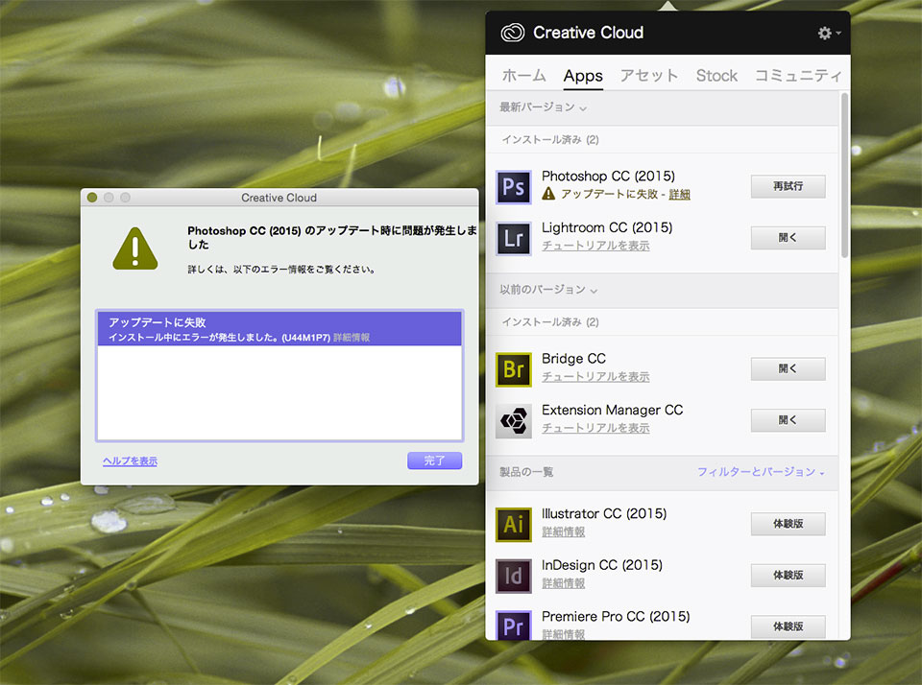The image size is (922, 685).
Task: Open チュートリアルを表示 link under Lightroom CC
Action: pyautogui.click(x=595, y=246)
